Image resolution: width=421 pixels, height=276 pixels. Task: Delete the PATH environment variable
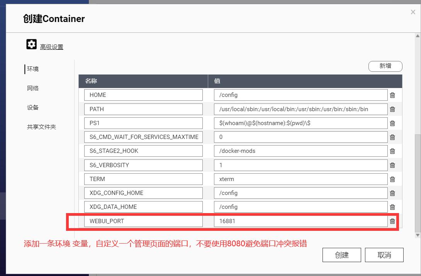pos(392,109)
